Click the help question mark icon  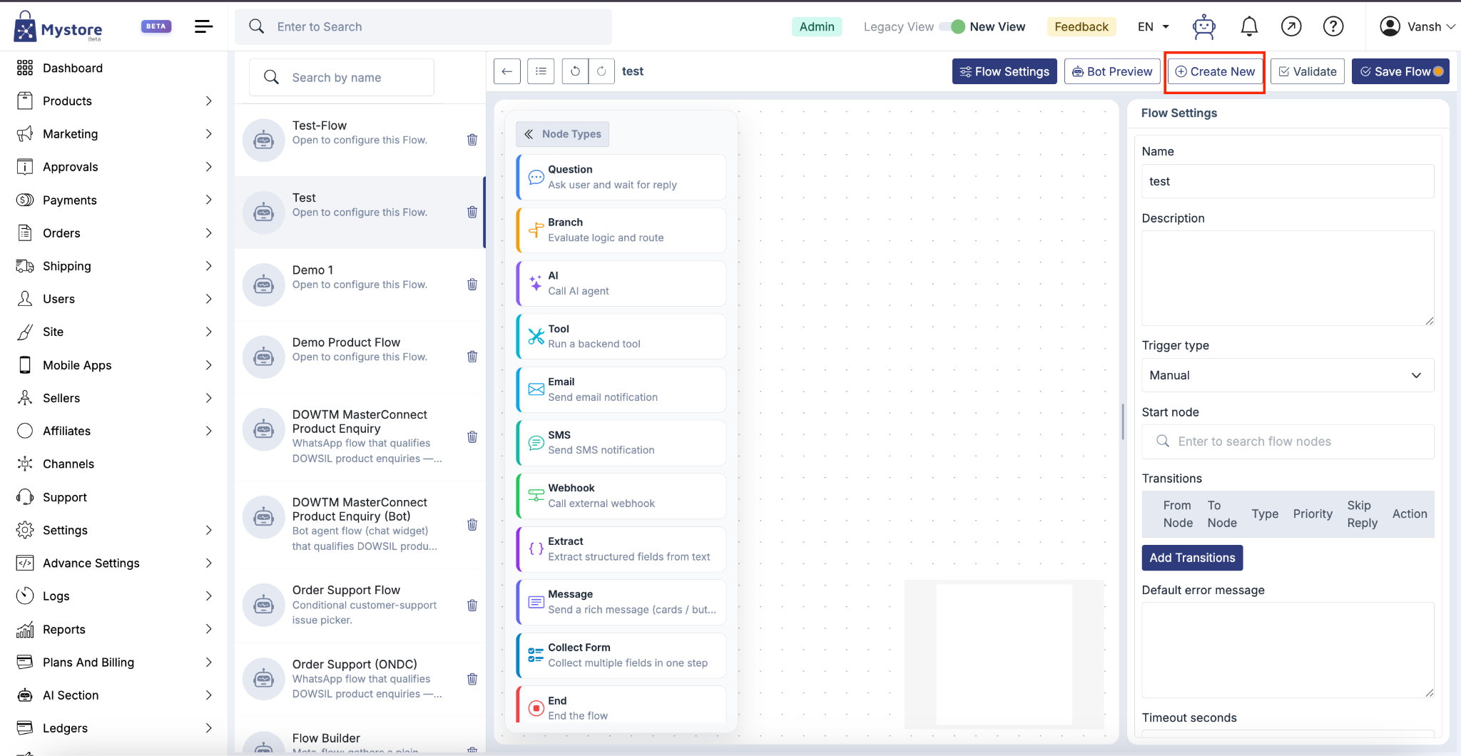[x=1333, y=26]
